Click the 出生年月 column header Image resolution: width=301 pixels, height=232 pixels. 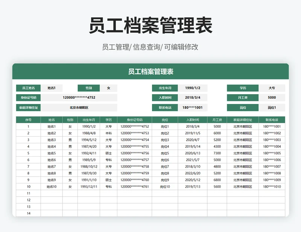click(89, 120)
